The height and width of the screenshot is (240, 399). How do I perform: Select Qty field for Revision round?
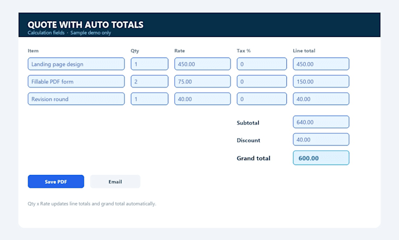pos(150,99)
